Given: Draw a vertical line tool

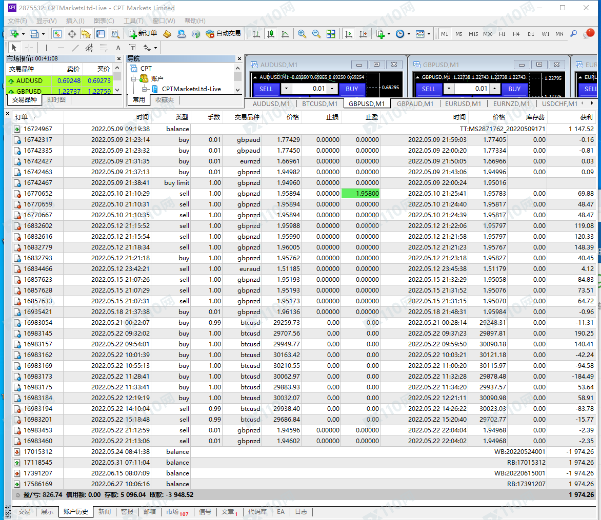Looking at the screenshot, I should click(x=46, y=48).
